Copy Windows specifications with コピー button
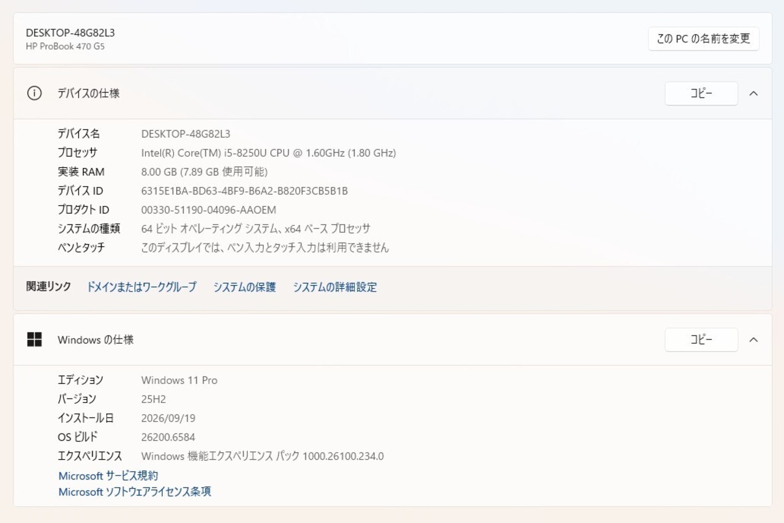The width and height of the screenshot is (784, 523). pyautogui.click(x=701, y=339)
